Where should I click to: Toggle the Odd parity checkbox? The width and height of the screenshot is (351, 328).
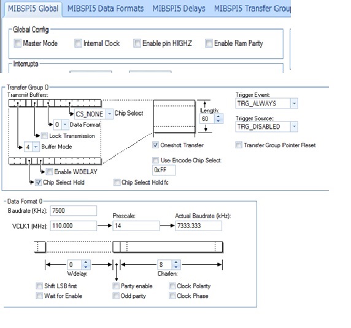[116, 296]
